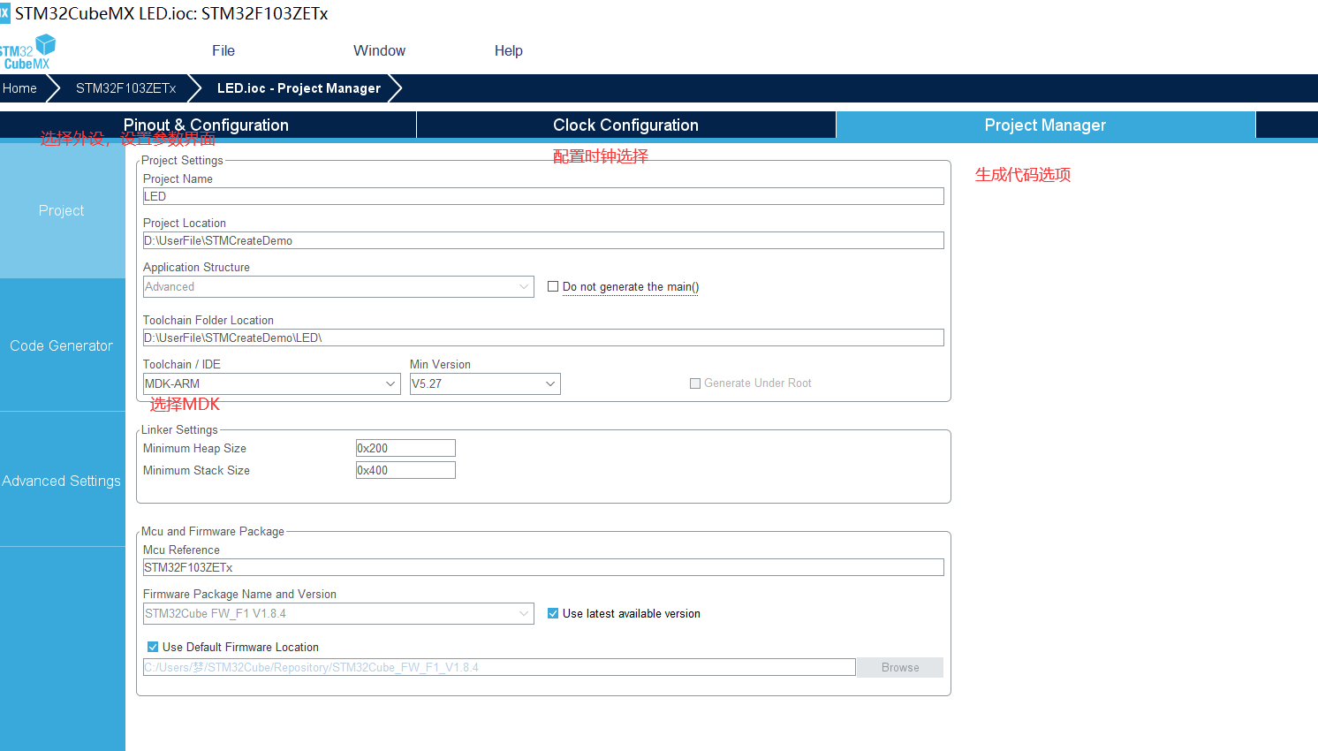This screenshot has width=1318, height=751.
Task: Enable Do not generate the main()
Action: [x=553, y=286]
